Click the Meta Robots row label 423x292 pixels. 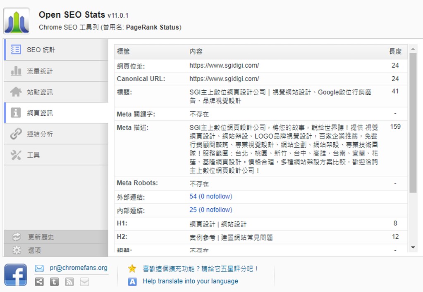pos(137,183)
